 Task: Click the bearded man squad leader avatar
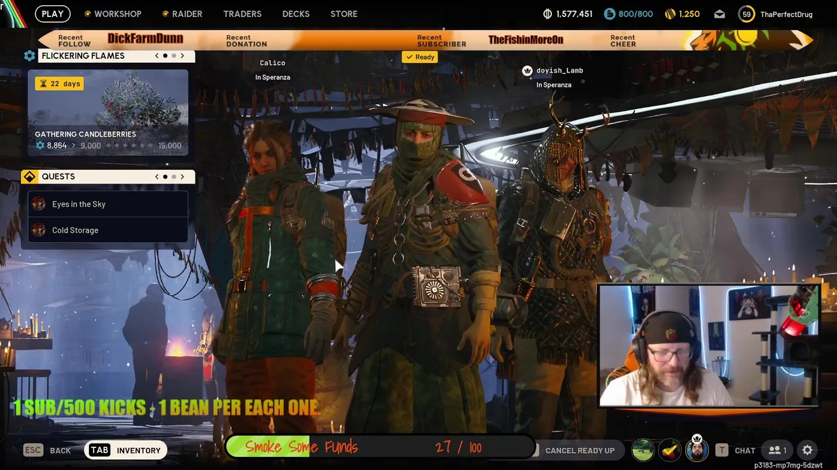[696, 450]
